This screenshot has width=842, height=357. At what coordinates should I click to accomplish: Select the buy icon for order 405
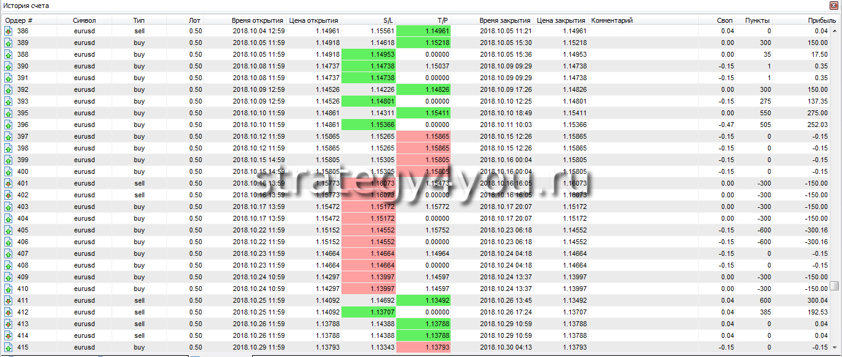pyautogui.click(x=9, y=230)
